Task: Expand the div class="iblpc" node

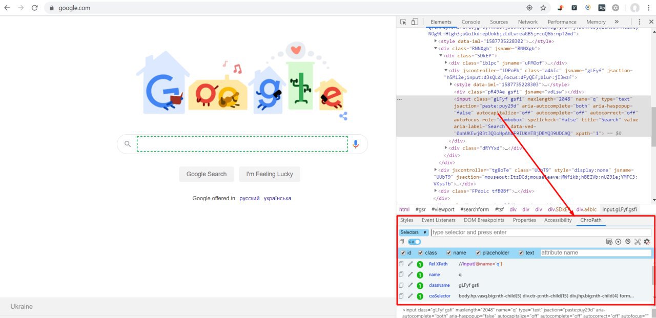Action: pyautogui.click(x=446, y=63)
